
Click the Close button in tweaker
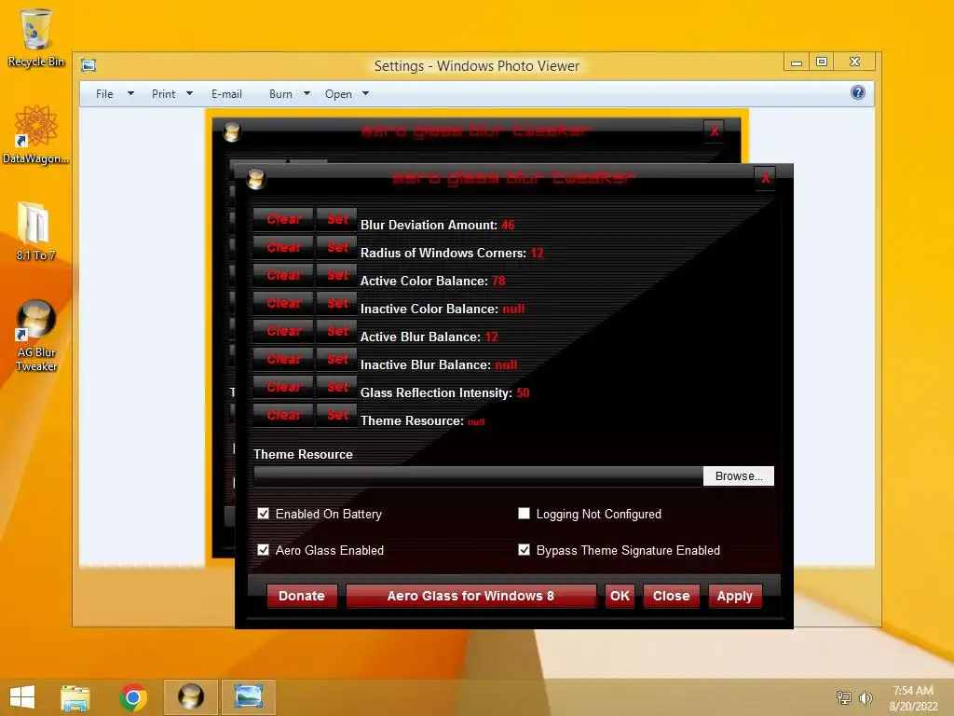[671, 596]
